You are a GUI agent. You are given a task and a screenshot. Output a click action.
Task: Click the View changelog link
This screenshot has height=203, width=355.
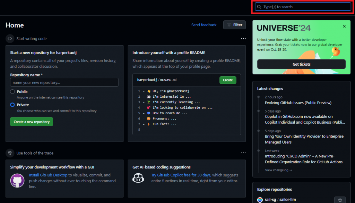[278, 170]
